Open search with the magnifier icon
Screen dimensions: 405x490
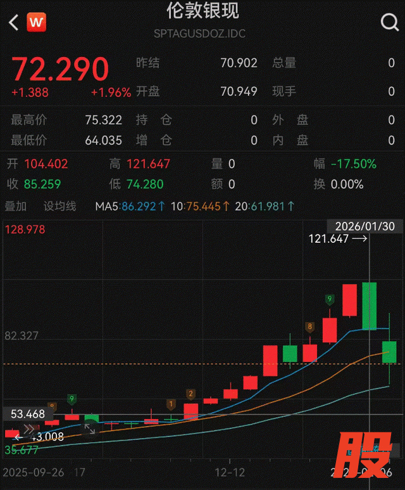pos(389,23)
